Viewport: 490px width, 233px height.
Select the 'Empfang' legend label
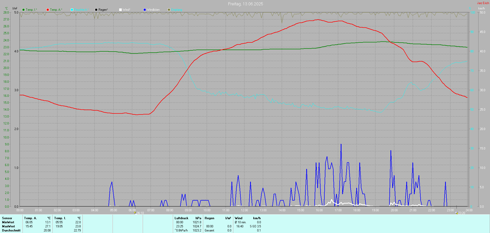click(177, 10)
